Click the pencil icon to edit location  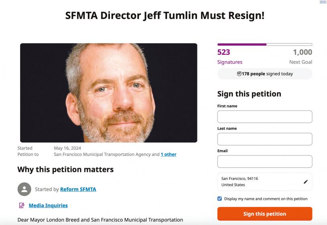click(x=305, y=182)
